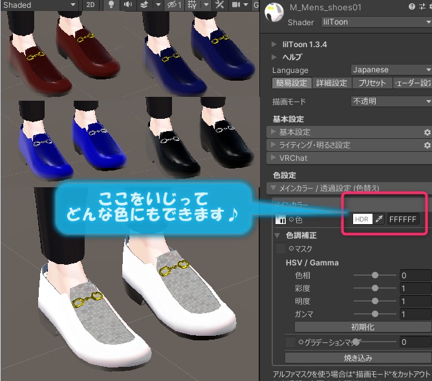Toggle scene audio speaker icon
The width and height of the screenshot is (432, 381).
pyautogui.click(x=128, y=5)
